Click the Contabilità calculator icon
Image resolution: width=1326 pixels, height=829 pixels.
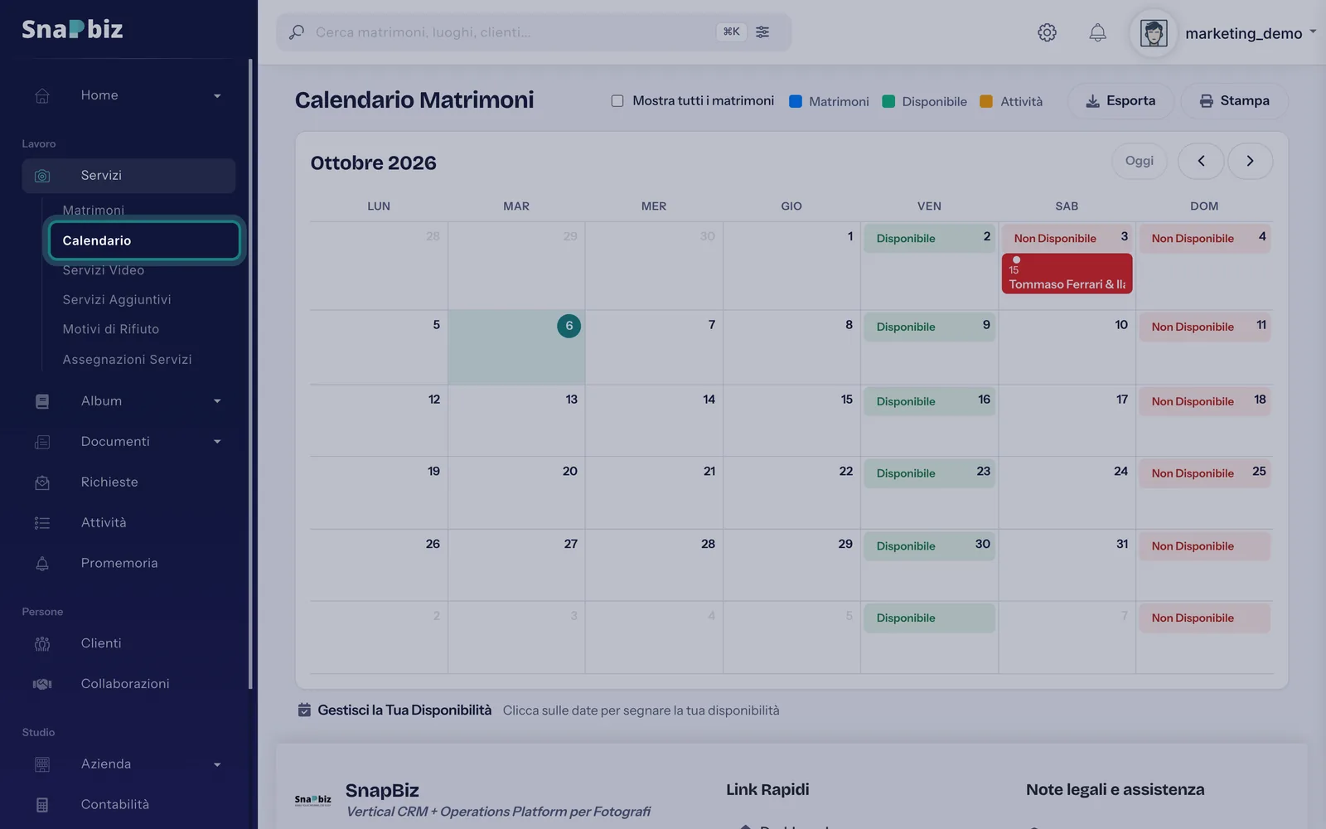click(42, 805)
